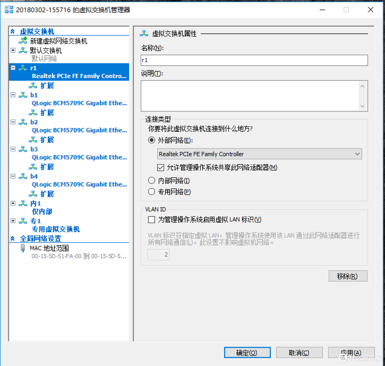This screenshot has height=366, width=385.
Task: Uncheck 允许管理操作系统共享此网络适配器 checkbox
Action: point(160,168)
